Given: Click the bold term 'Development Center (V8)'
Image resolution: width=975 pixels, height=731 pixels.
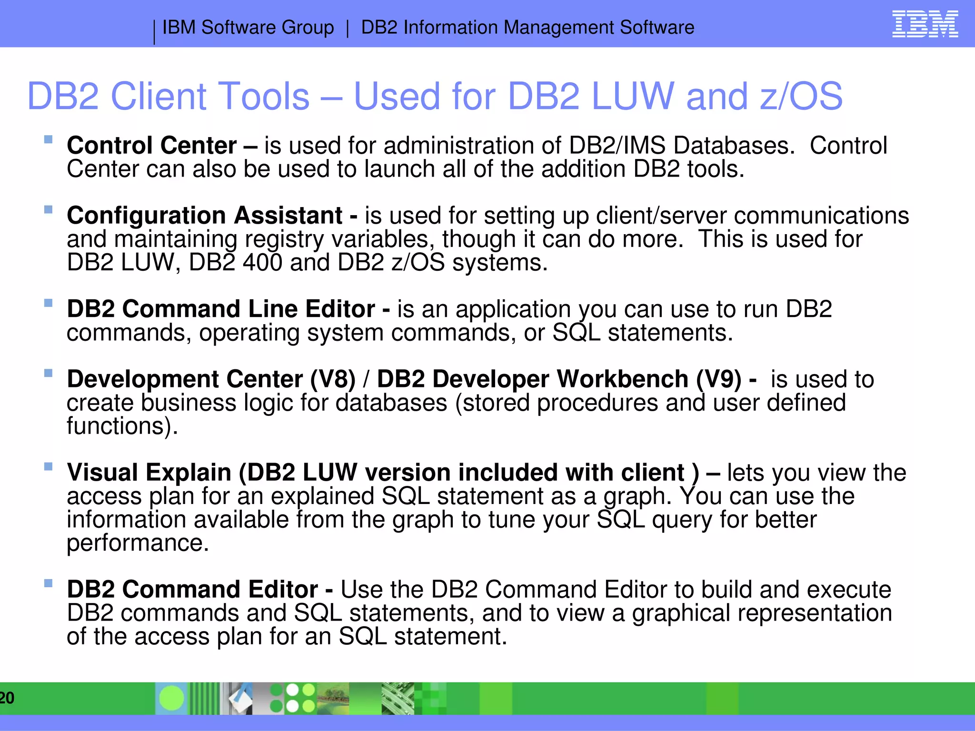Looking at the screenshot, I should pyautogui.click(x=211, y=379).
